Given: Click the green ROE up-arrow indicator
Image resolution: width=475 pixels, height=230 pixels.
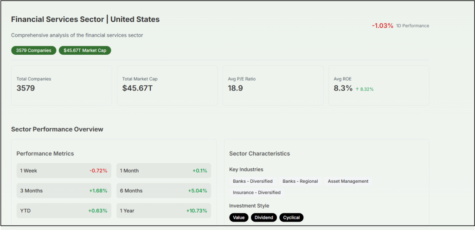Looking at the screenshot, I should point(357,89).
